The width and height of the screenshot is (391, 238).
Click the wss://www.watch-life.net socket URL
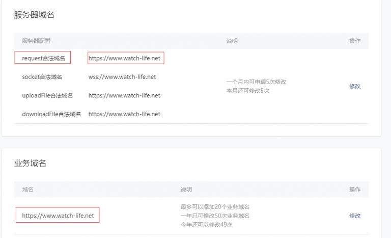(x=122, y=77)
